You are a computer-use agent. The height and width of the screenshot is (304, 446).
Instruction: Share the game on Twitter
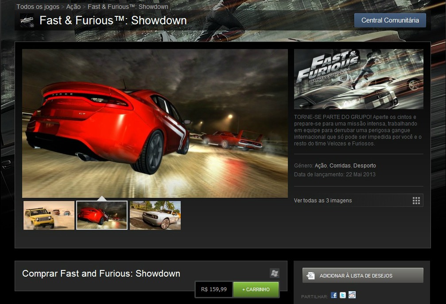tap(342, 295)
